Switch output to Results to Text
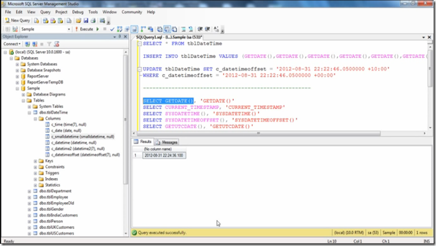This screenshot has width=436, height=246. click(x=159, y=29)
